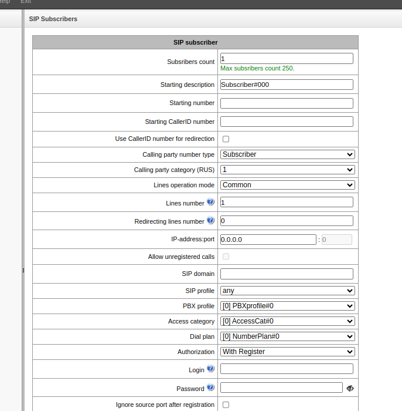
Task: Click the help icon beside Lines number
Action: (211, 203)
